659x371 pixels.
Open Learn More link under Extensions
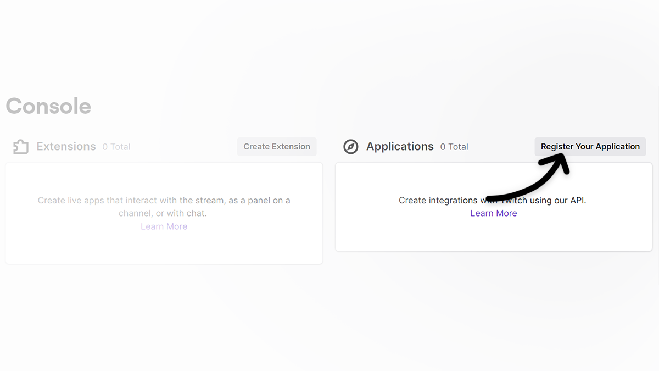(164, 226)
